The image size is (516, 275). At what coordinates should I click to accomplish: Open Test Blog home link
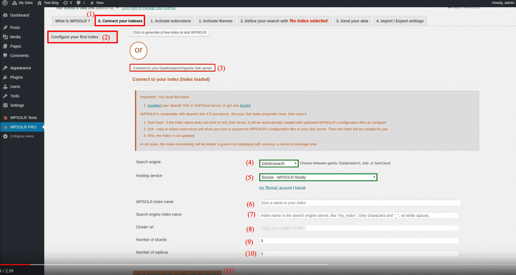[48, 3]
